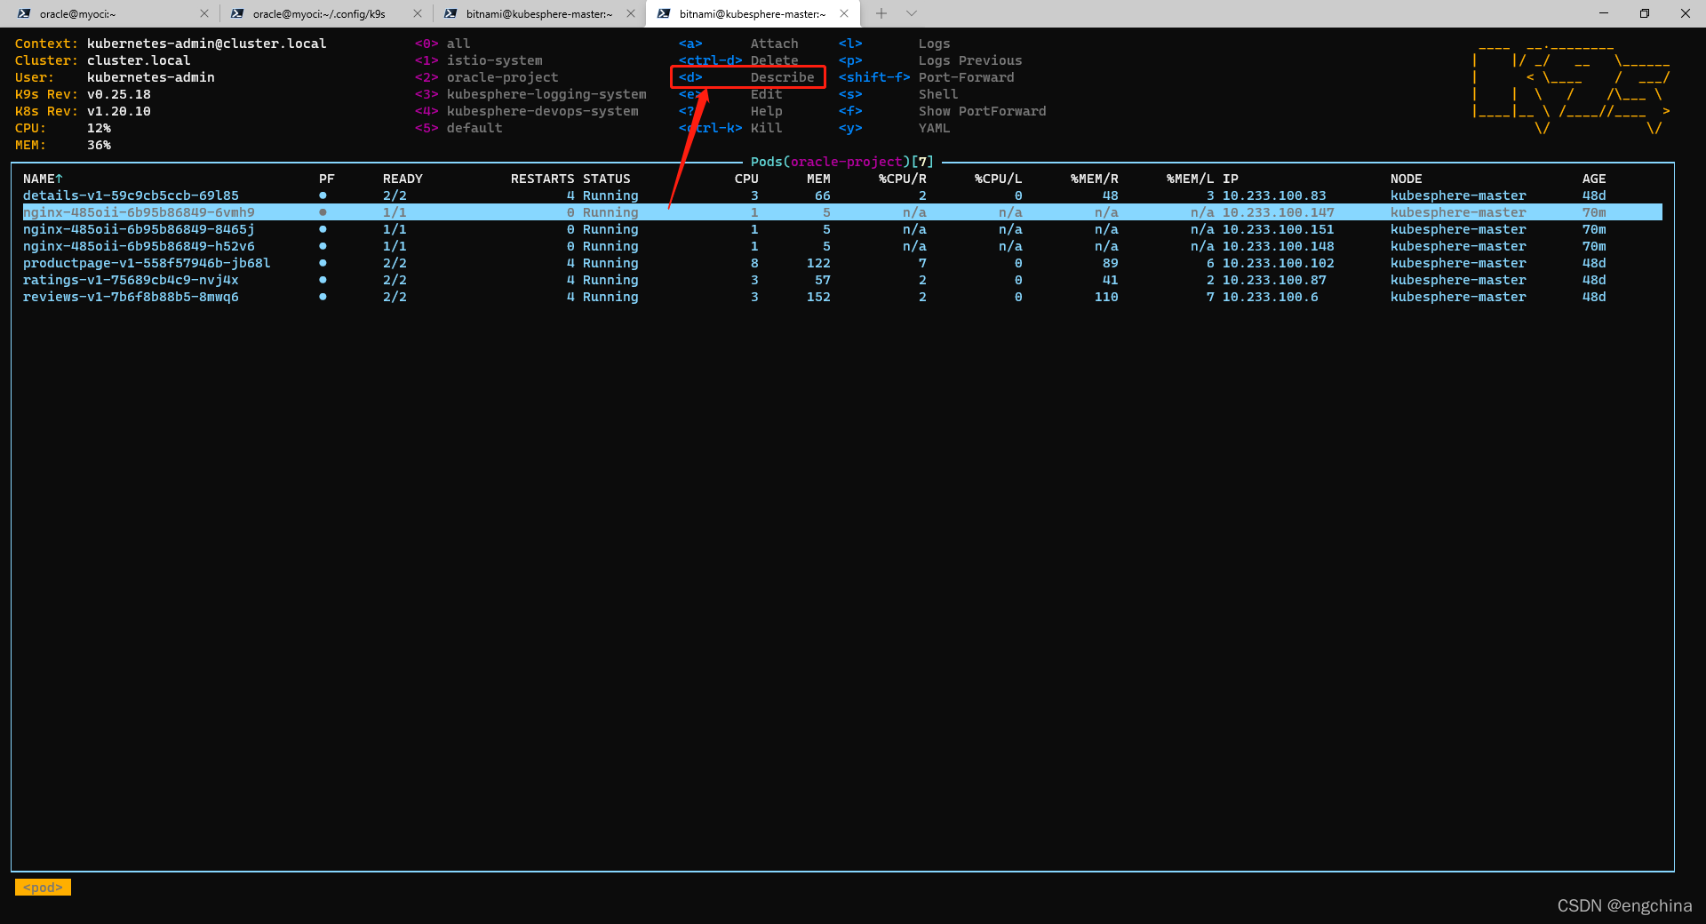Click kubesphere-master node of ratings-v1 row
This screenshot has width=1706, height=924.
pos(1458,280)
